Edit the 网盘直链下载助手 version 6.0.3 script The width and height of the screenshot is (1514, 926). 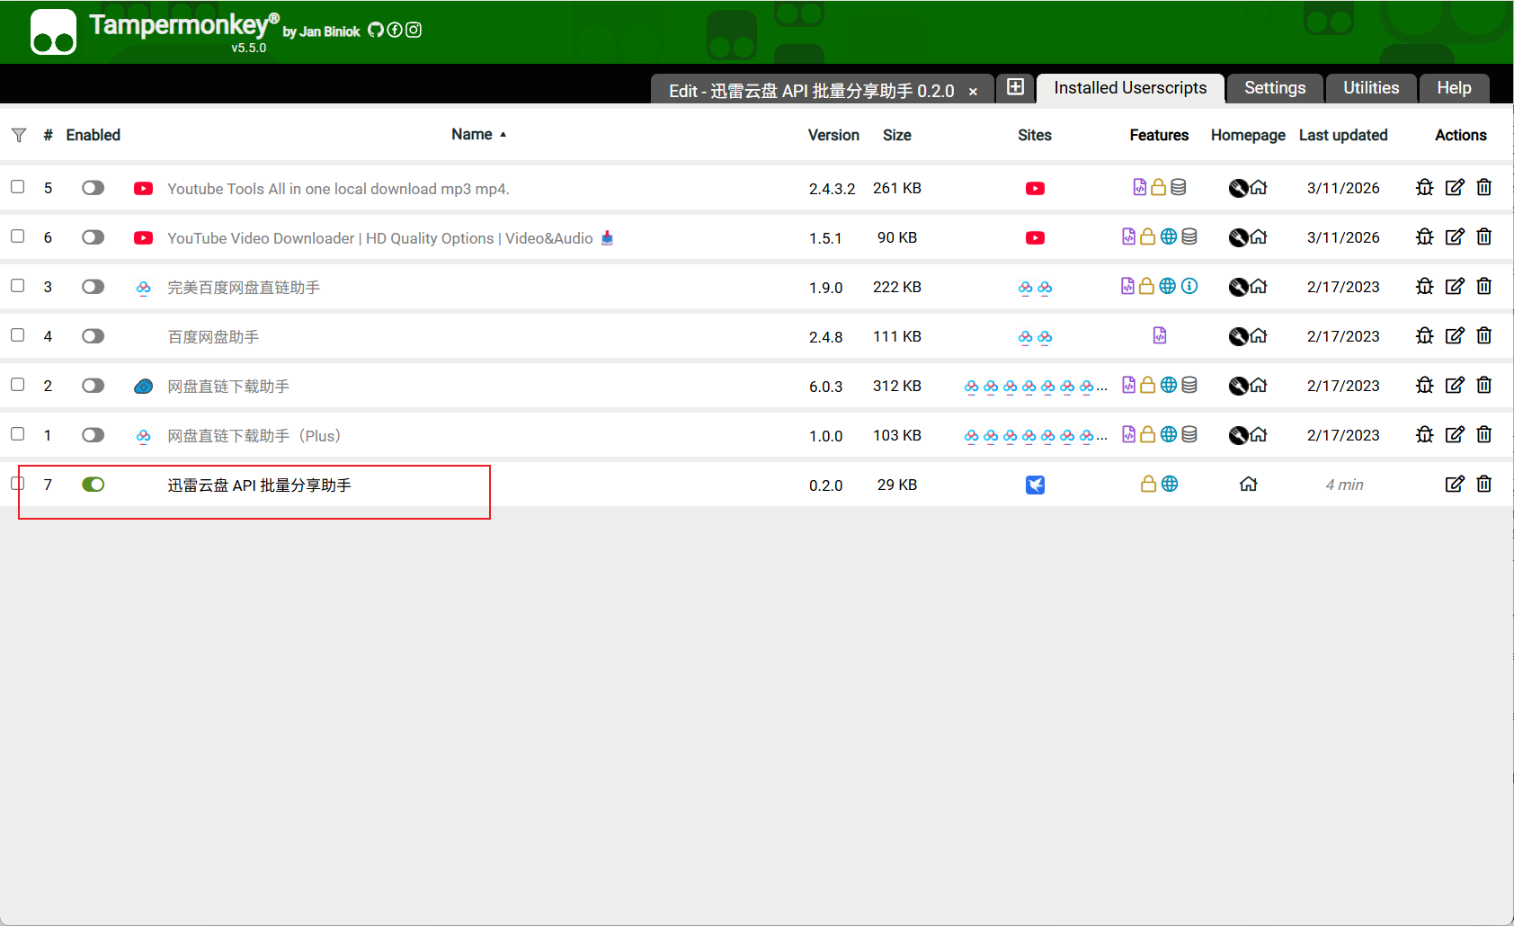(x=1455, y=385)
